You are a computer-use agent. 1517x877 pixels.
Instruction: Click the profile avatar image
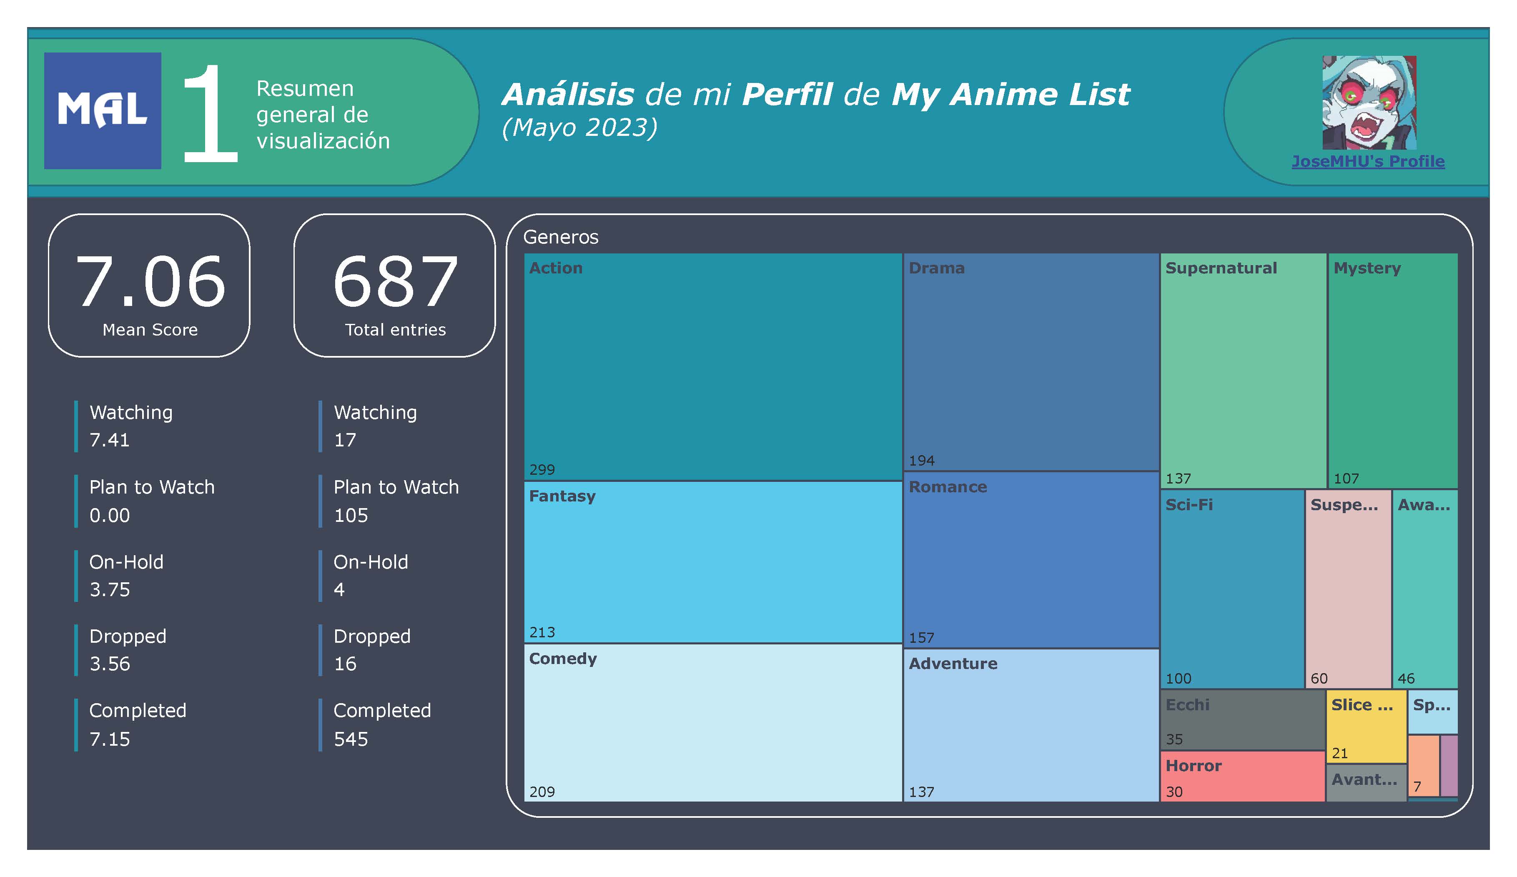coord(1369,102)
